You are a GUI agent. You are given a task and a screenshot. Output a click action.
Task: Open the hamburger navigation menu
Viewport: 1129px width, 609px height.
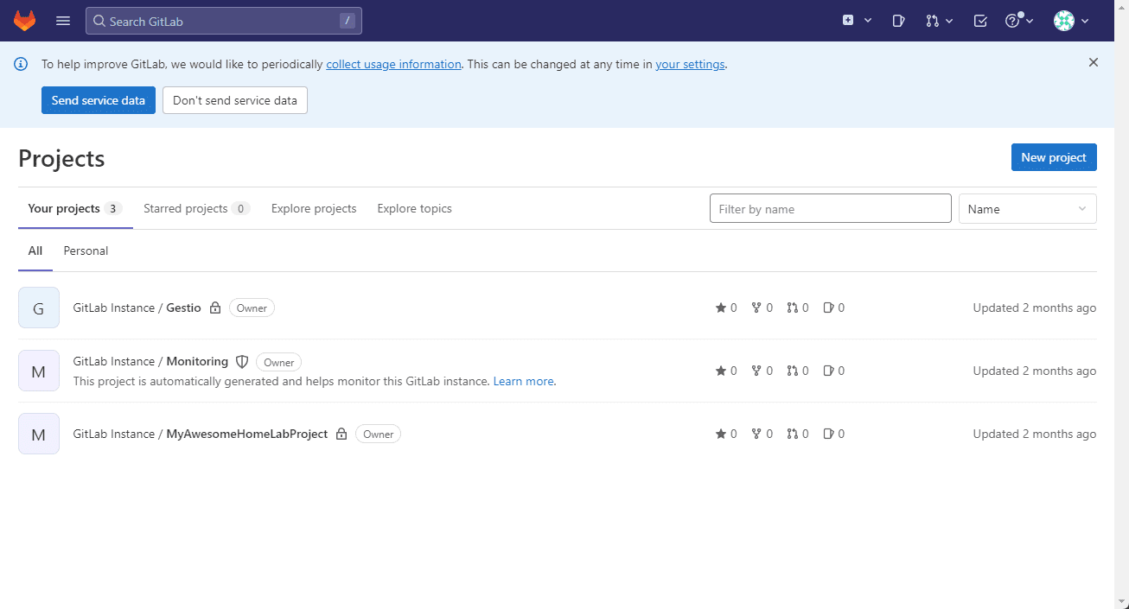tap(63, 21)
